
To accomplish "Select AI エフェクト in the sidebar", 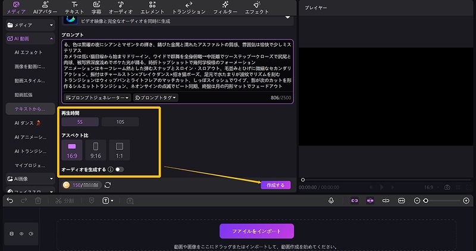I will pyautogui.click(x=29, y=52).
